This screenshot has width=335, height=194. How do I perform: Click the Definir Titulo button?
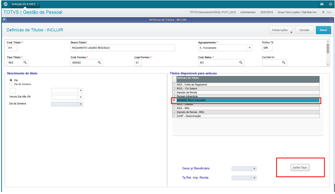point(300,167)
